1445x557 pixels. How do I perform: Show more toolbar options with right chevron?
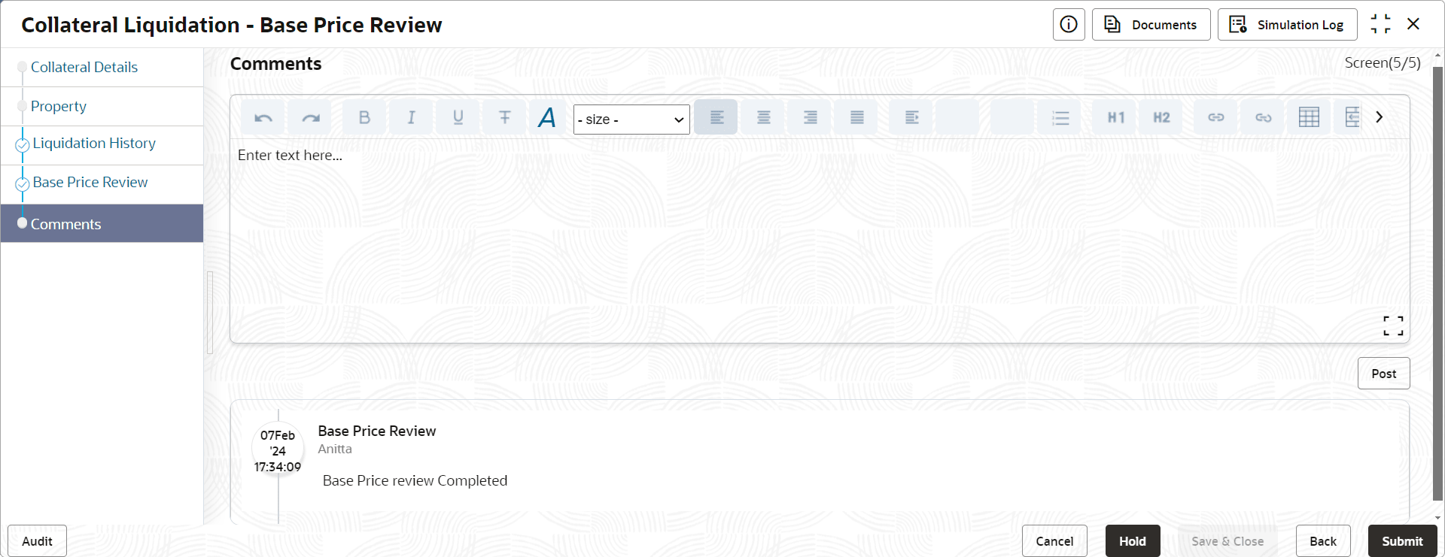[x=1380, y=117]
